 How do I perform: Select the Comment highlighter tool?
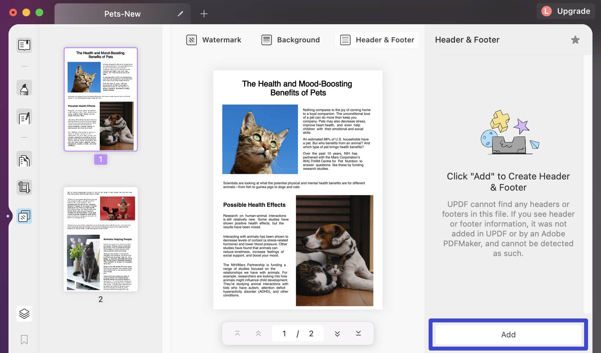(x=24, y=87)
